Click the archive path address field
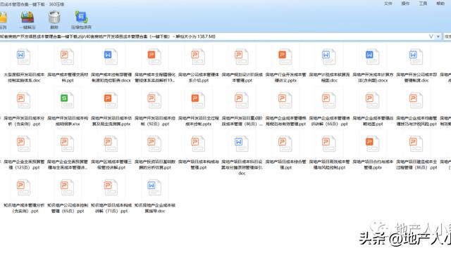Image resolution: width=451 pixels, height=253 pixels. click(214, 37)
